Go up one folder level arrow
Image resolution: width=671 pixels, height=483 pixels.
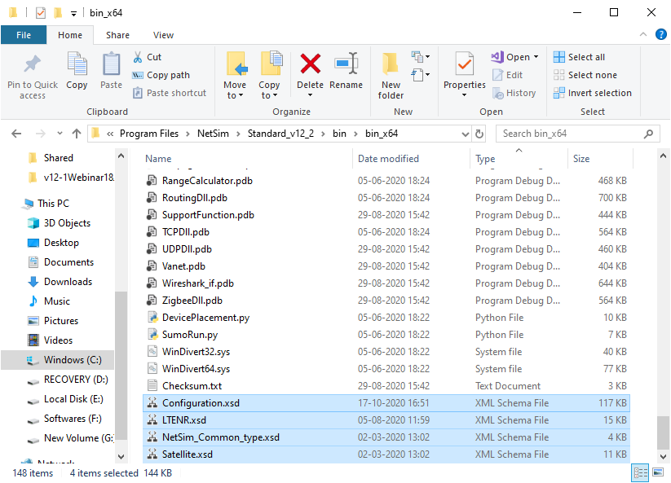pos(77,134)
